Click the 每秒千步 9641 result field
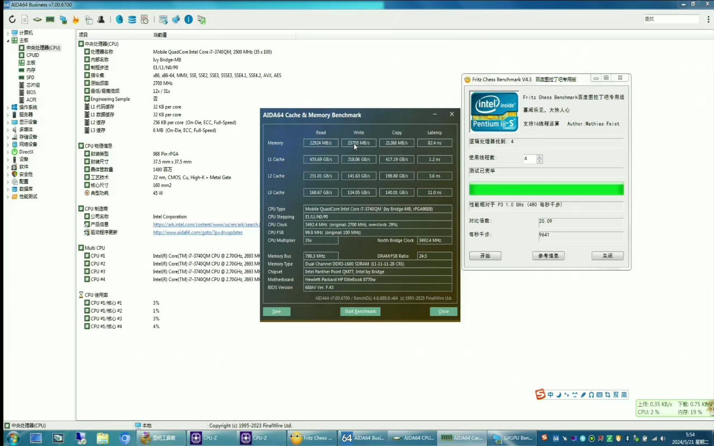714x446 pixels. click(x=581, y=235)
